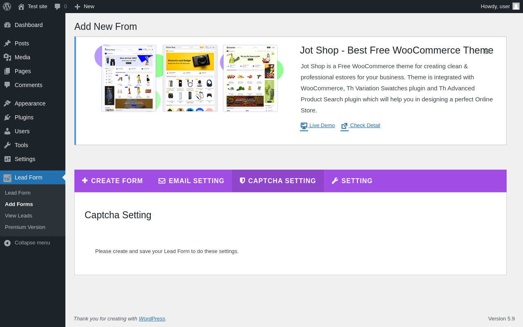The height and width of the screenshot is (327, 523).
Task: Go to View Leads submenu
Action: click(x=18, y=216)
